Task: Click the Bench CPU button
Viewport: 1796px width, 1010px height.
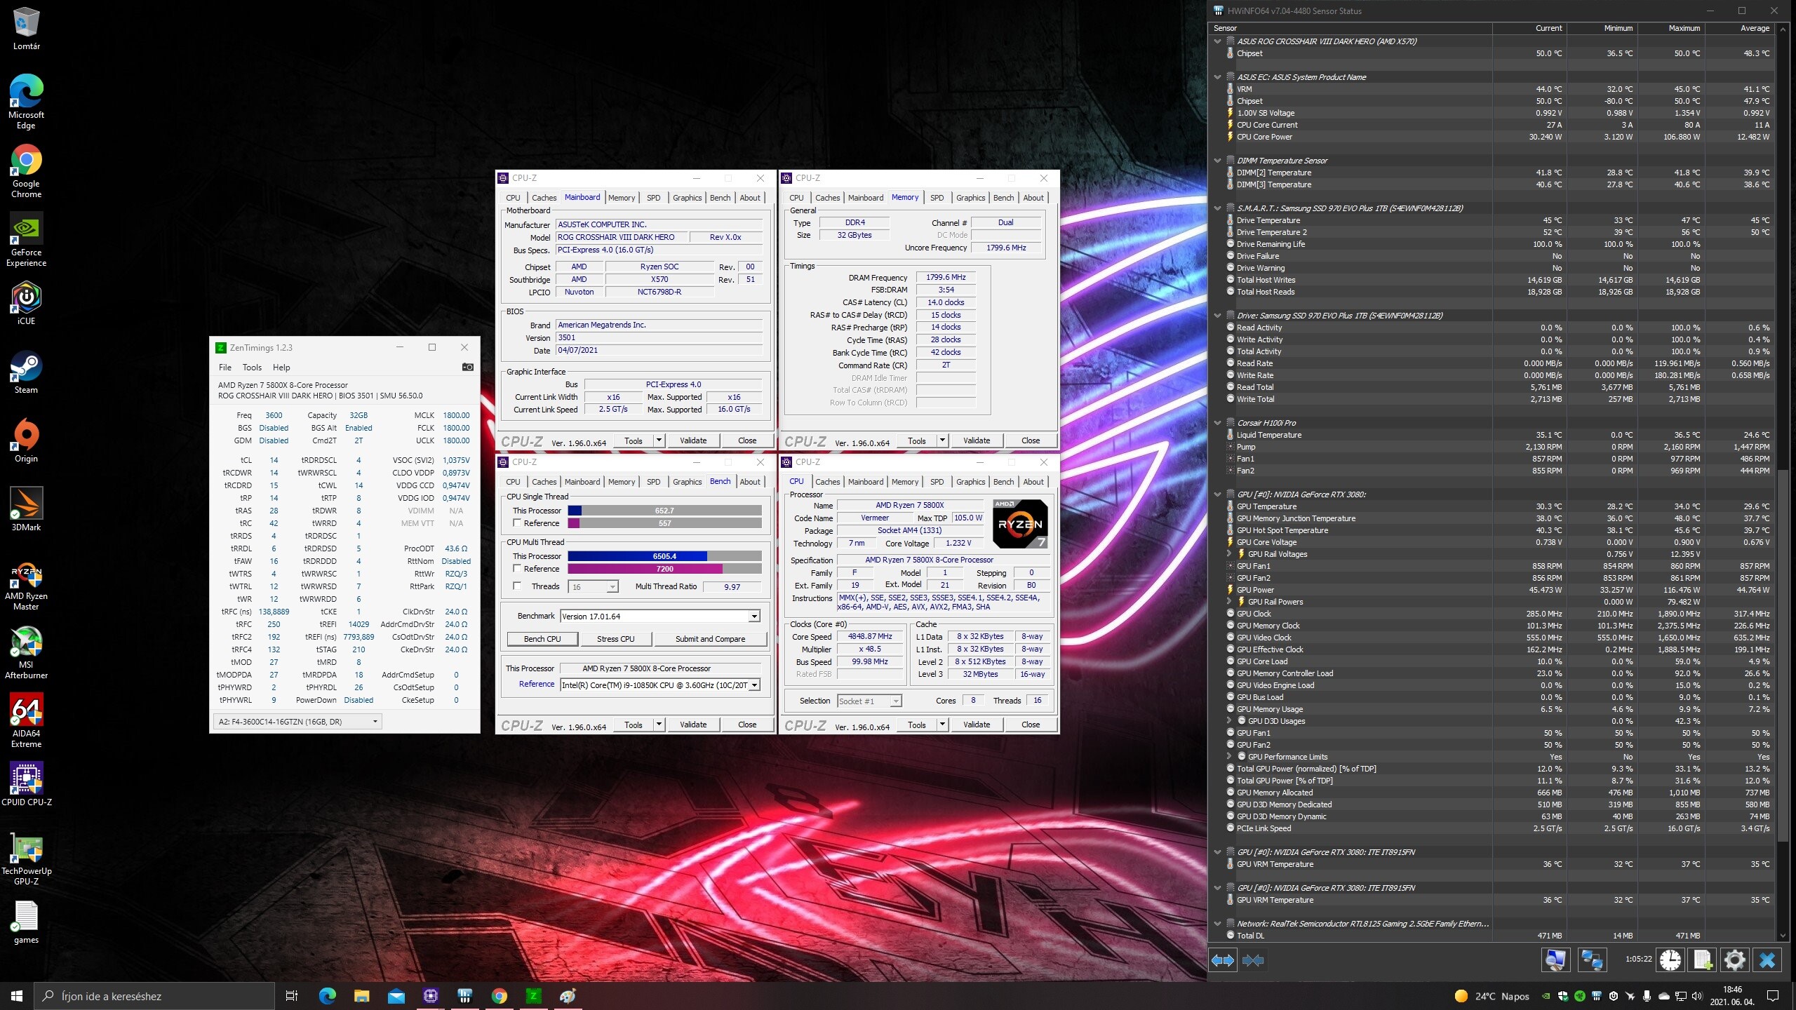Action: click(543, 639)
